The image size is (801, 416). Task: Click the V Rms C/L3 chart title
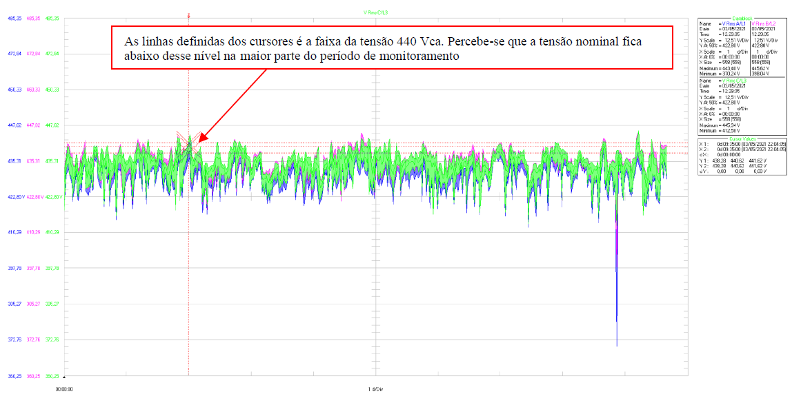(x=377, y=12)
